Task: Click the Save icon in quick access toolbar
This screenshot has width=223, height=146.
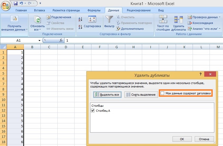Action: click(15, 3)
